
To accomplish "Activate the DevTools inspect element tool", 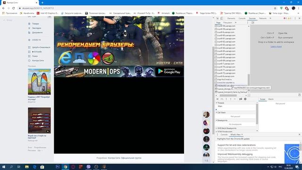I will tap(218, 18).
